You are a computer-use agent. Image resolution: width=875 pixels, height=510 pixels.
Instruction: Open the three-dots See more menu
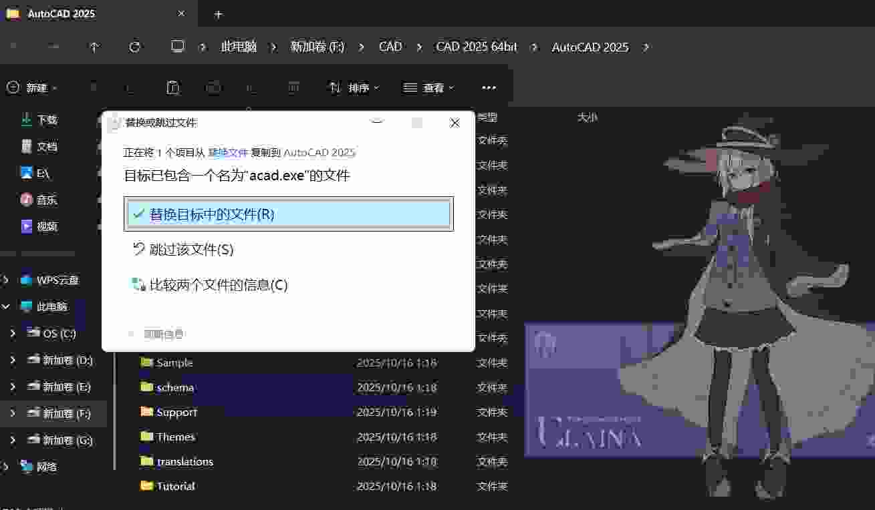coord(489,87)
